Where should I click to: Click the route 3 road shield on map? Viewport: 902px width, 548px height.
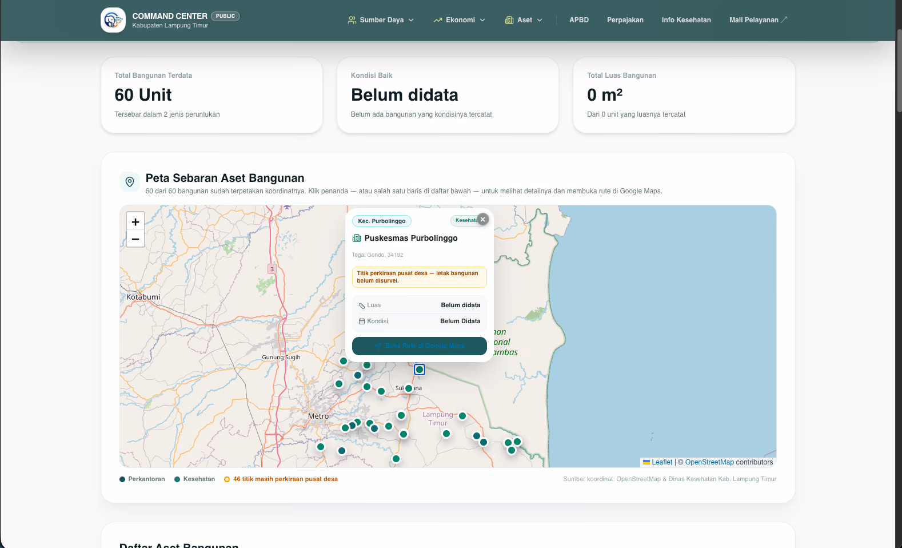click(272, 269)
